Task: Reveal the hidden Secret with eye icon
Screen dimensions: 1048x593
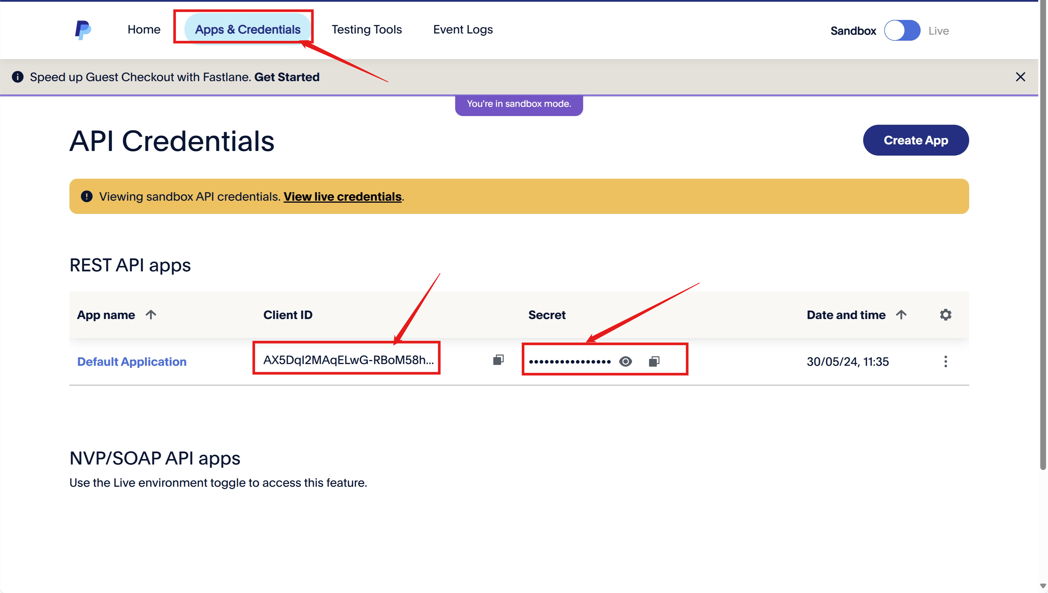Action: (625, 361)
